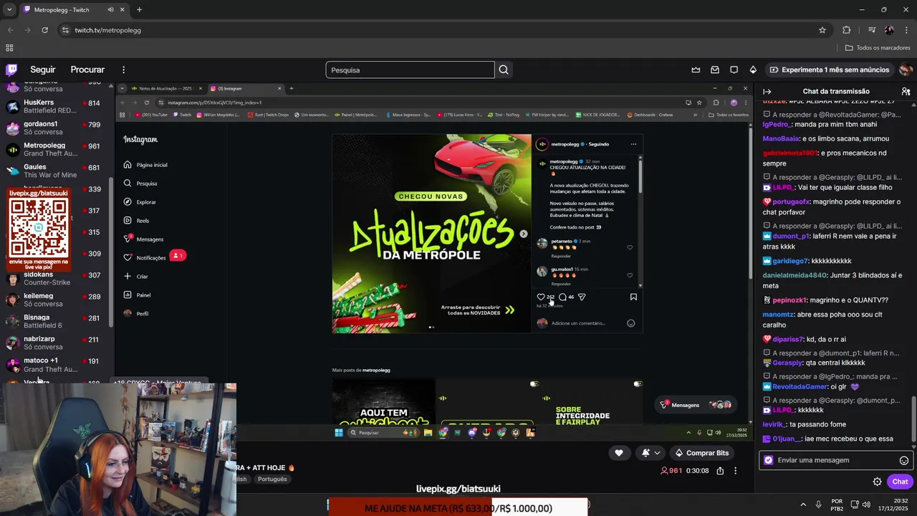Open the Twitch home logo

[x=11, y=70]
